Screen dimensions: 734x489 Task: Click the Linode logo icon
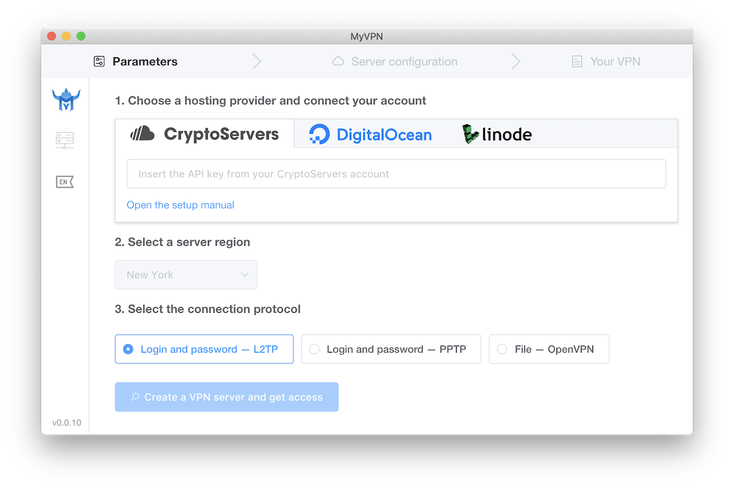470,134
